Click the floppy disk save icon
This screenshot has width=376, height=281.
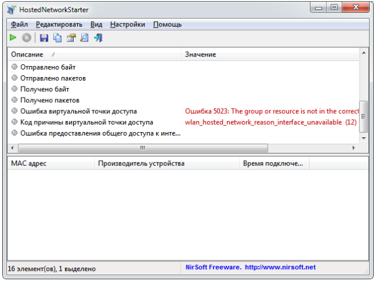point(44,38)
